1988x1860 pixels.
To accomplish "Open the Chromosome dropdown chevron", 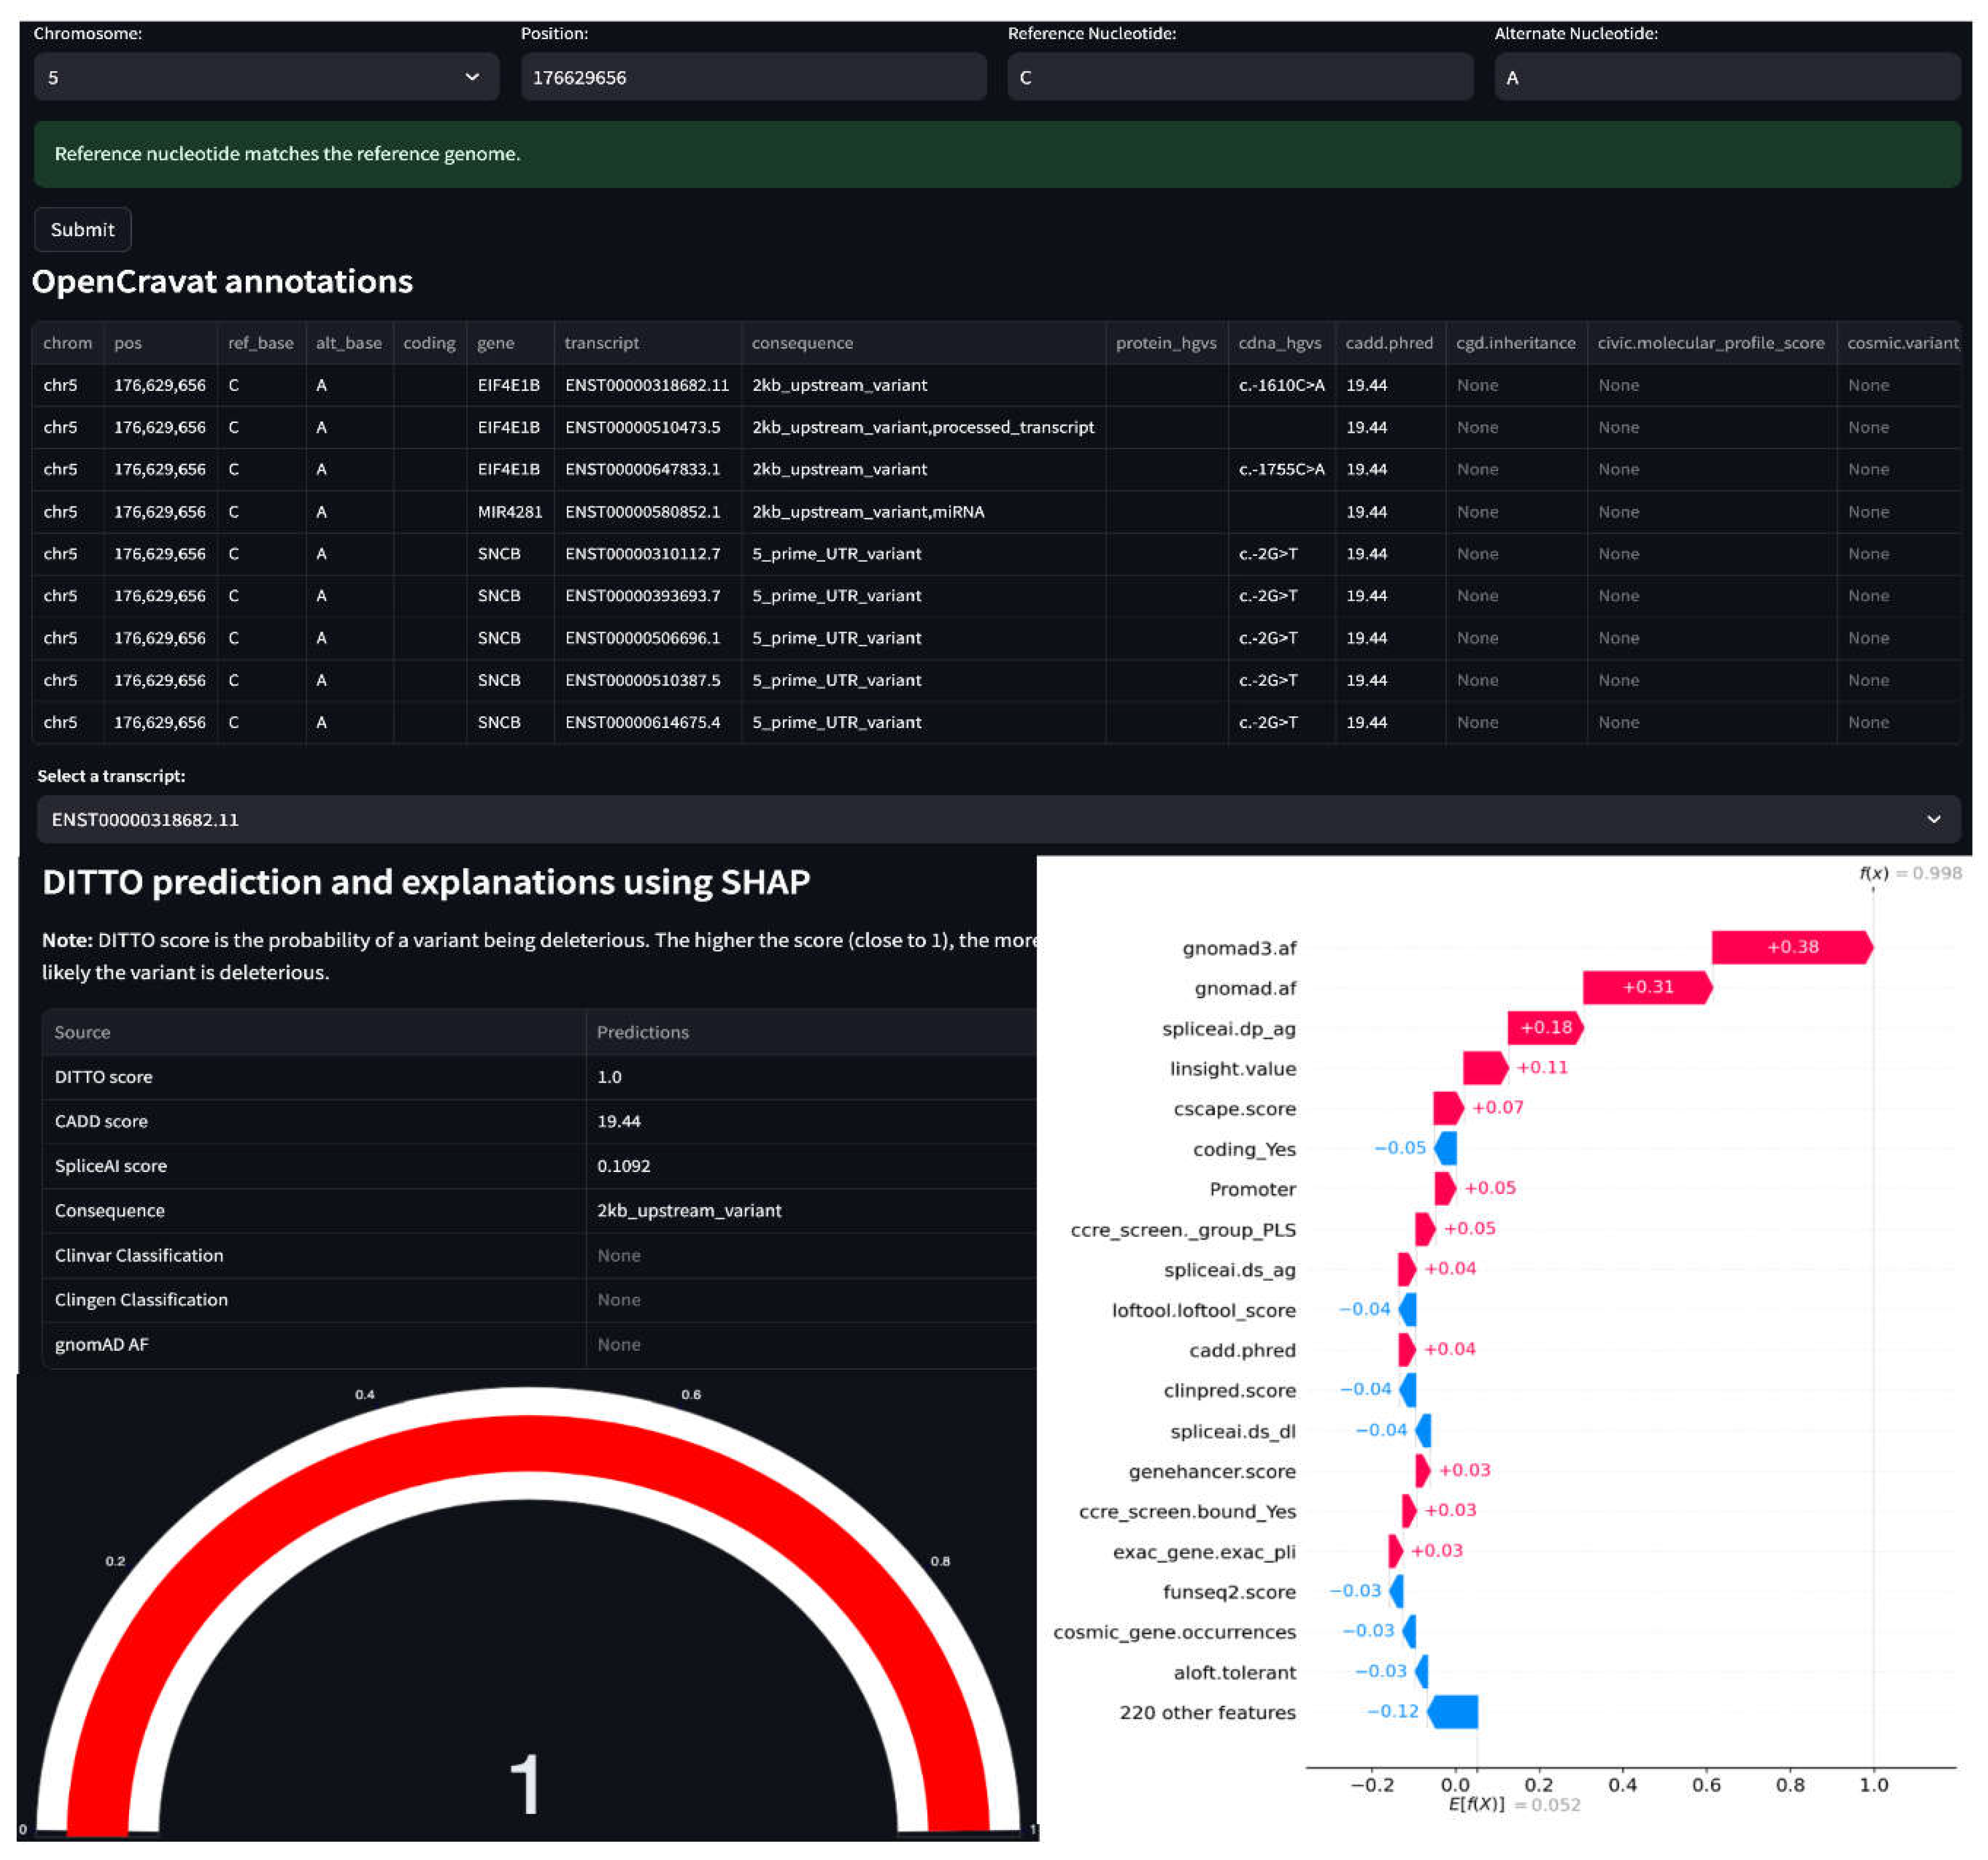I will (x=472, y=77).
